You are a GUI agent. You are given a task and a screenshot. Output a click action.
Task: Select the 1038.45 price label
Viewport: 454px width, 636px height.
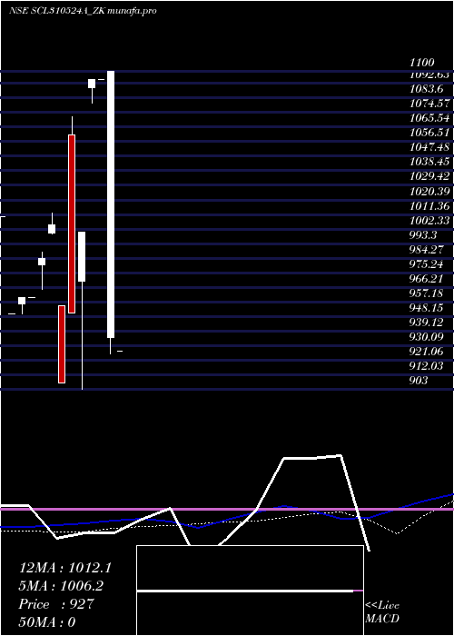click(429, 162)
